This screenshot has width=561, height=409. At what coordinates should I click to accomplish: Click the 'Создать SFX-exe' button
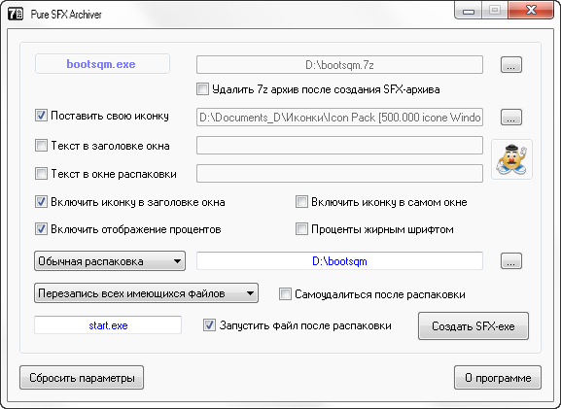point(473,326)
